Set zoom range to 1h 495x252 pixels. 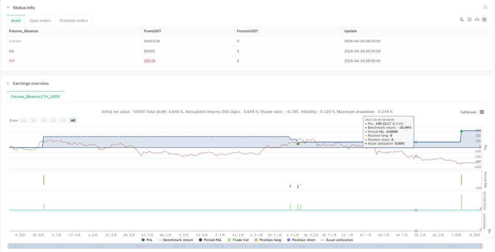point(24,120)
